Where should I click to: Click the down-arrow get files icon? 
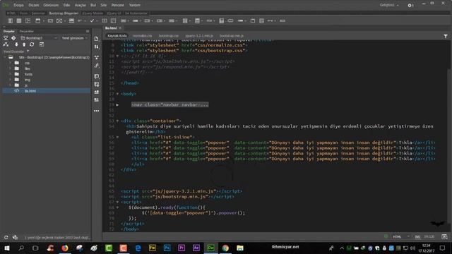tap(16, 44)
